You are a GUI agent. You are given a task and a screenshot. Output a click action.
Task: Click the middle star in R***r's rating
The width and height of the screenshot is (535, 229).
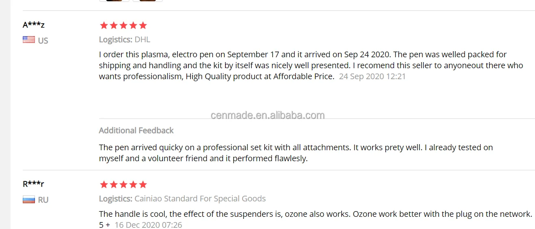point(123,185)
